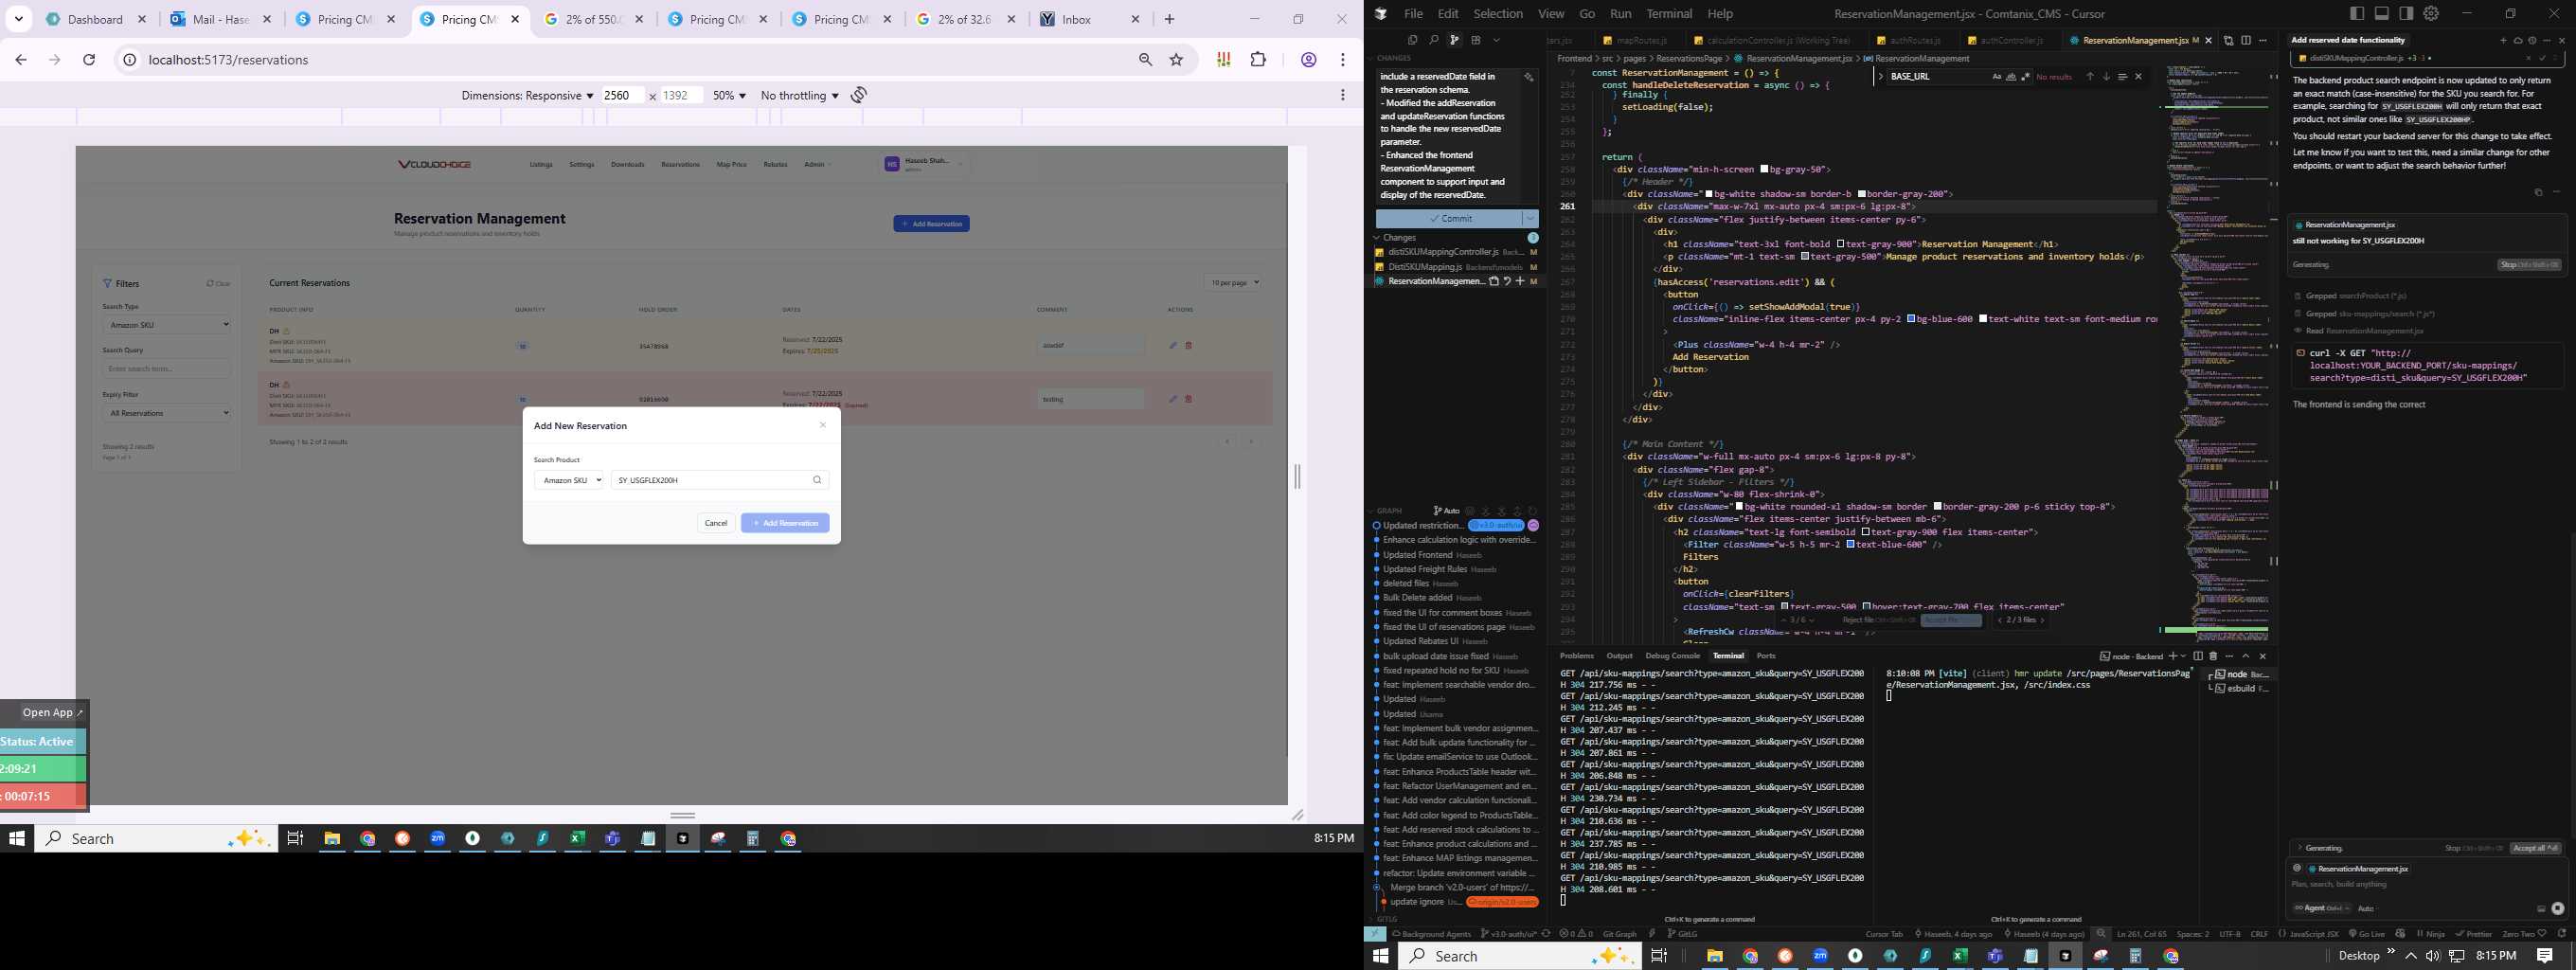The image size is (2576, 970).
Task: Toggle Use Regular Expression in find widget
Action: pyautogui.click(x=2025, y=77)
